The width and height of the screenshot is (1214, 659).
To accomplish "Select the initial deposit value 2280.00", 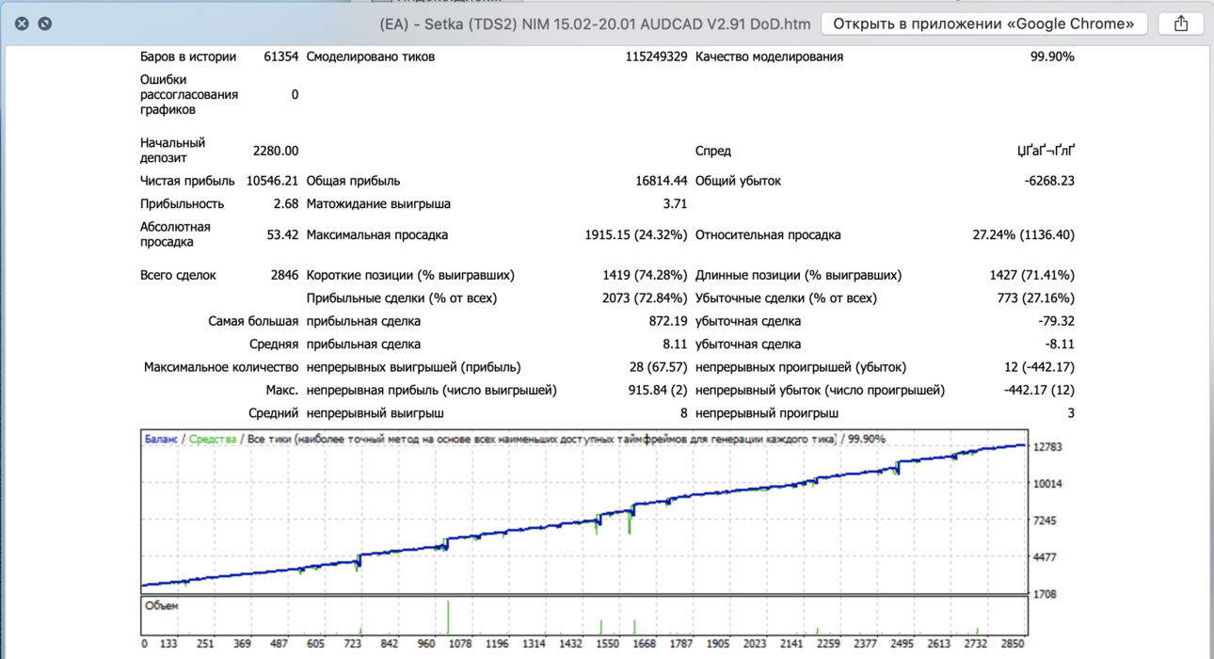I will (276, 151).
